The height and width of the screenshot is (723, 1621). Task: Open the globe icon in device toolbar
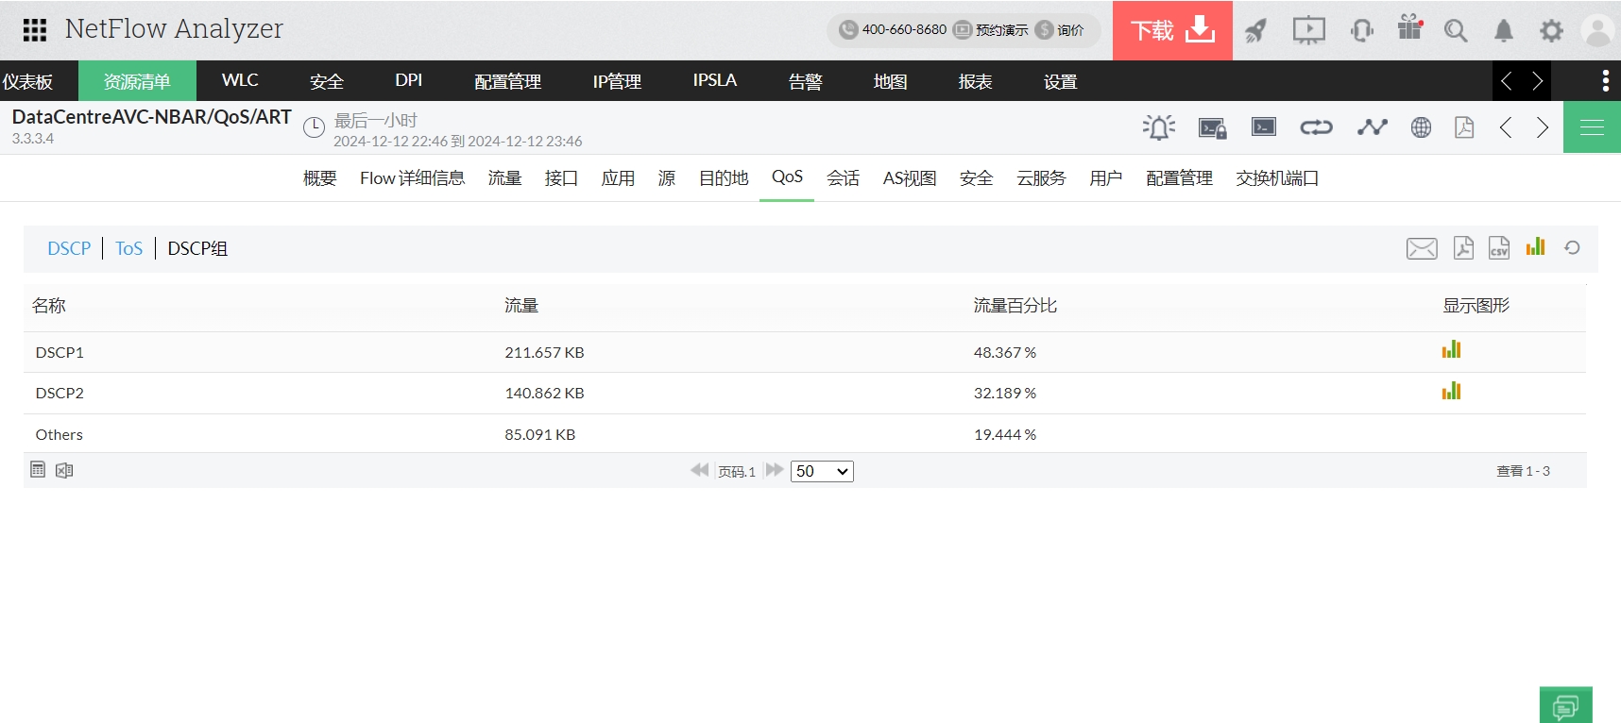tap(1421, 127)
